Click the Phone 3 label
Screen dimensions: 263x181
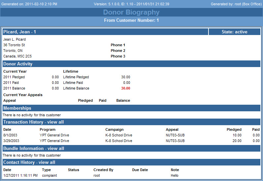118,56
